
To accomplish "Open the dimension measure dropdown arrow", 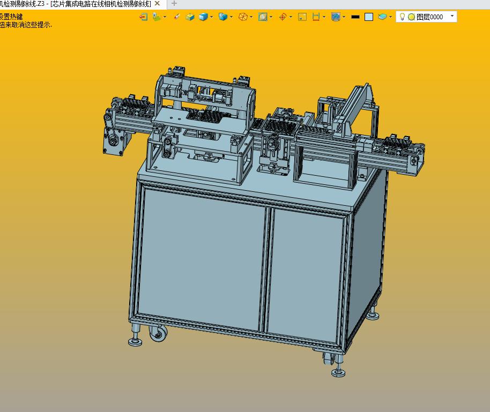I will (324, 17).
